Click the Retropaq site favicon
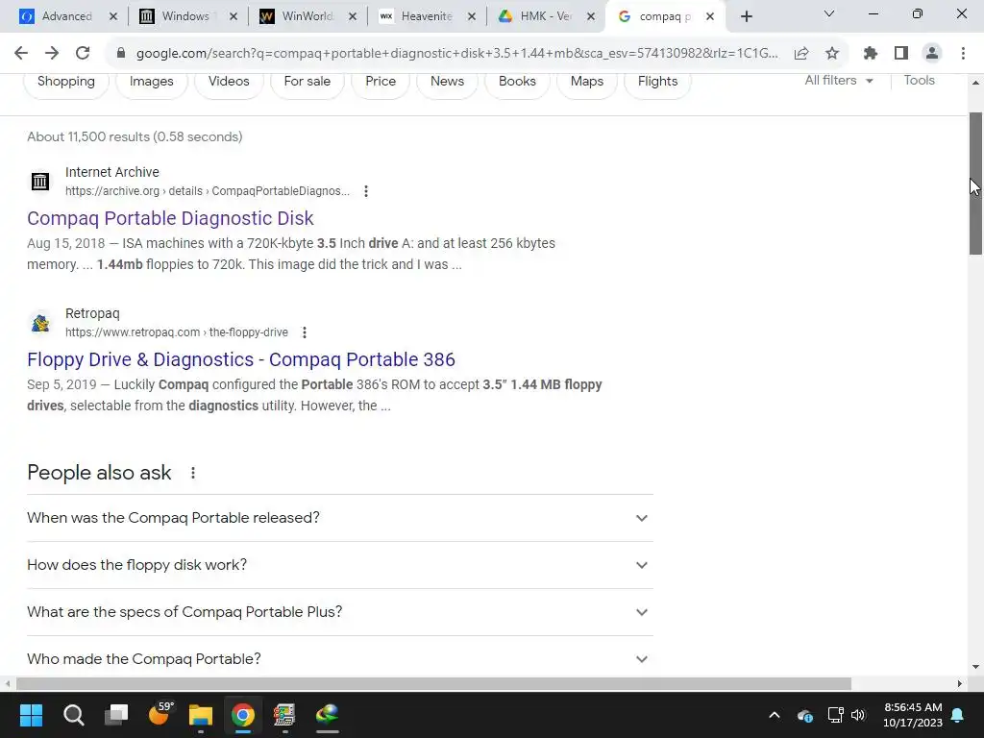 pos(40,323)
